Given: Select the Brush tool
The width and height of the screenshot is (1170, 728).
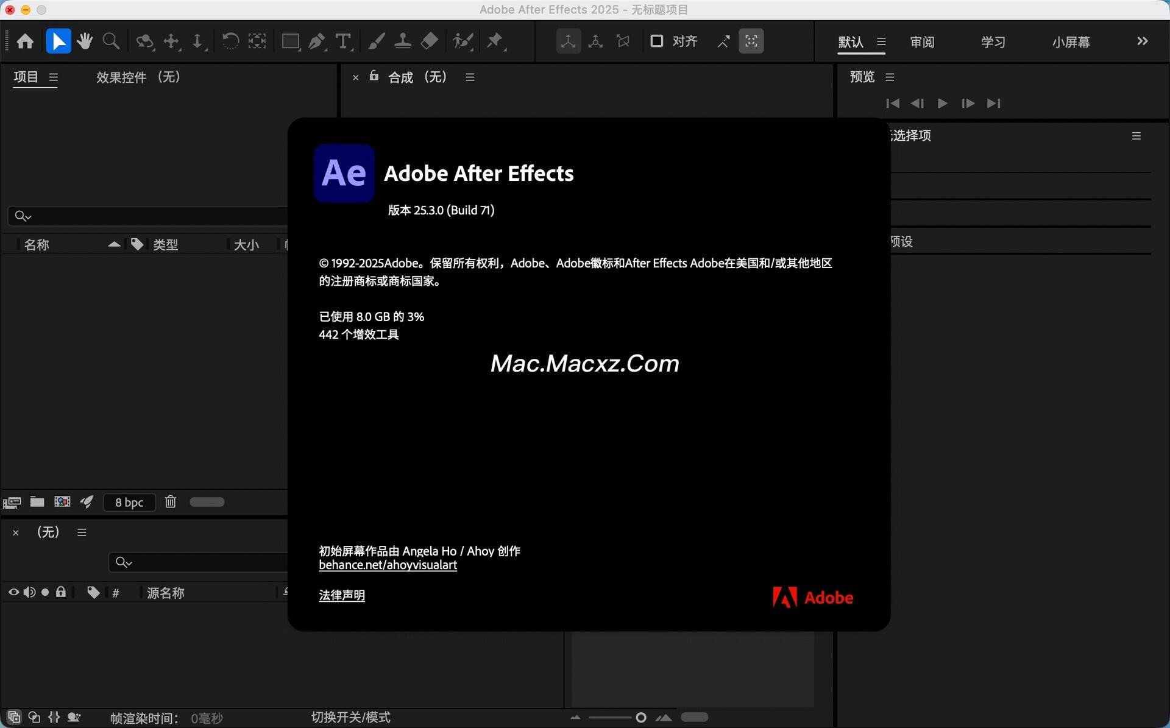Looking at the screenshot, I should point(377,41).
